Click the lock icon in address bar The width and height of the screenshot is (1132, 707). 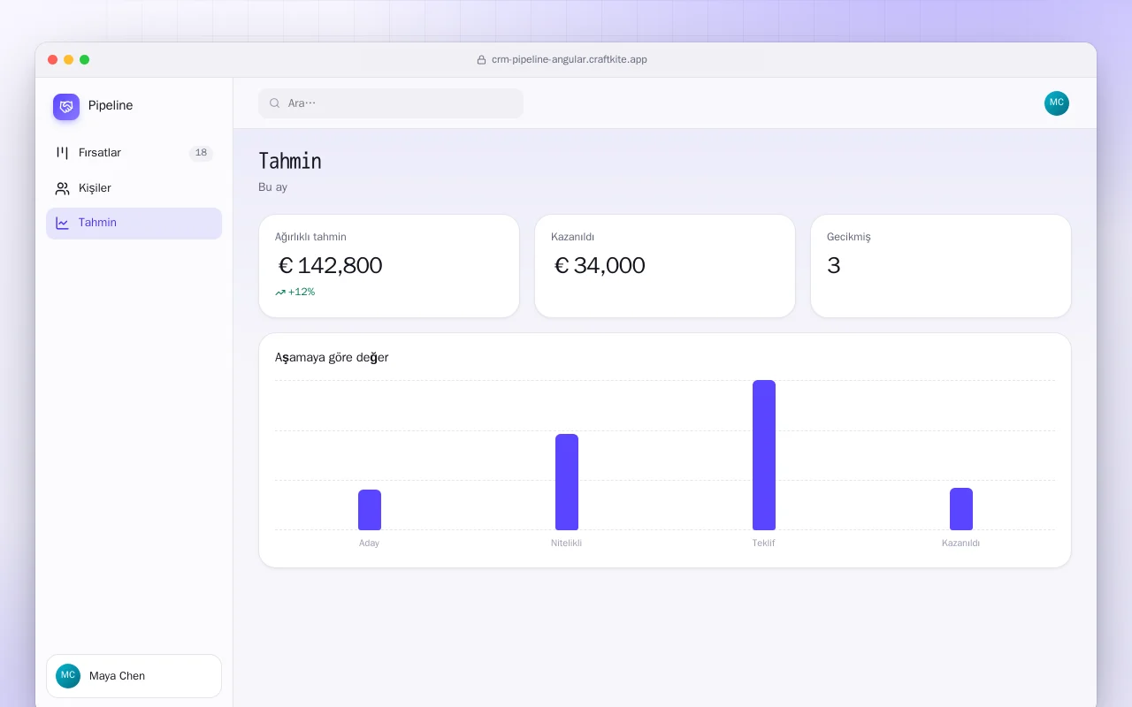482,60
